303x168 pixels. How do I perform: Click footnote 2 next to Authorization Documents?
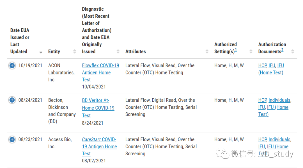pyautogui.click(x=282, y=50)
